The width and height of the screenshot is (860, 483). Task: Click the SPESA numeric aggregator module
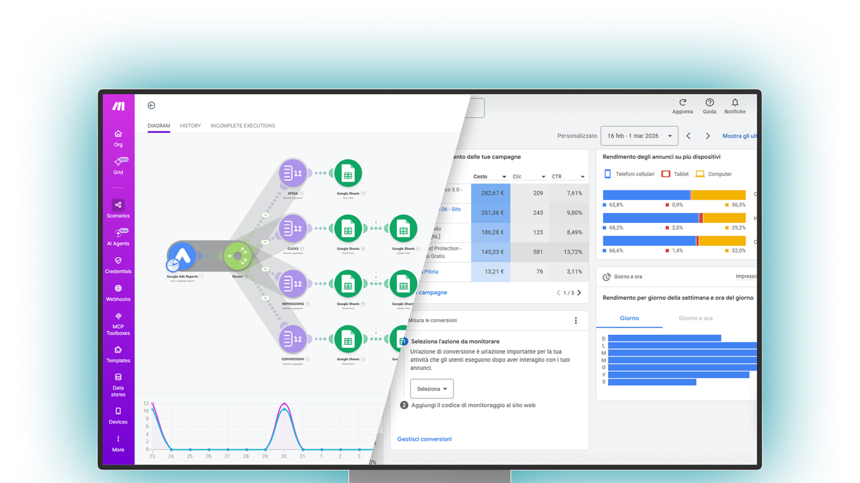coord(293,173)
